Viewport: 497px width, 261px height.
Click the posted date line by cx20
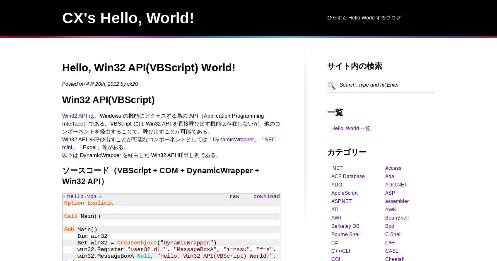(x=100, y=84)
